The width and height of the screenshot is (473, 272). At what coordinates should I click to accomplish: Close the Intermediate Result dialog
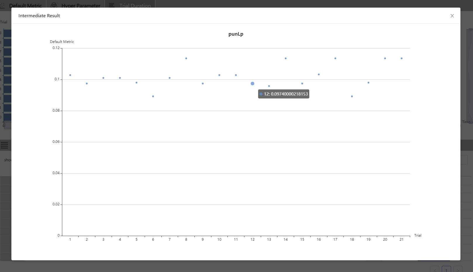[x=452, y=16]
